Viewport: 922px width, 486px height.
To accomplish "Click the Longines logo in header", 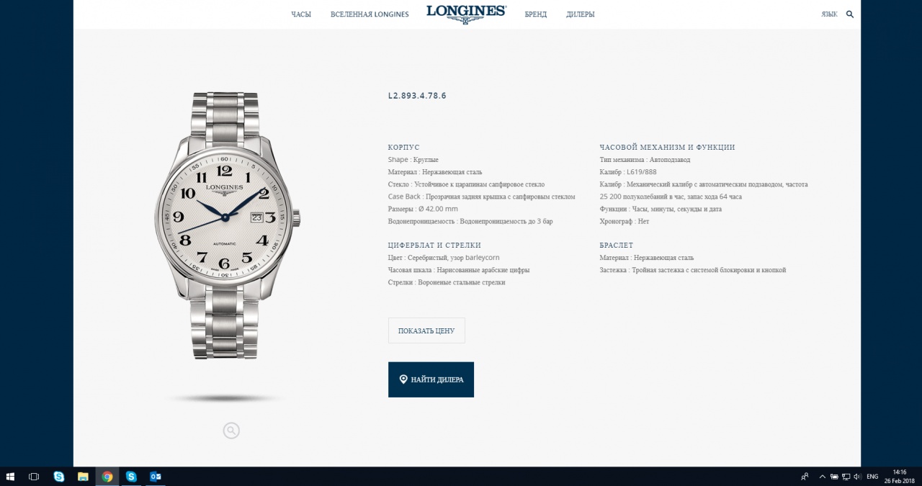I will pos(466,14).
